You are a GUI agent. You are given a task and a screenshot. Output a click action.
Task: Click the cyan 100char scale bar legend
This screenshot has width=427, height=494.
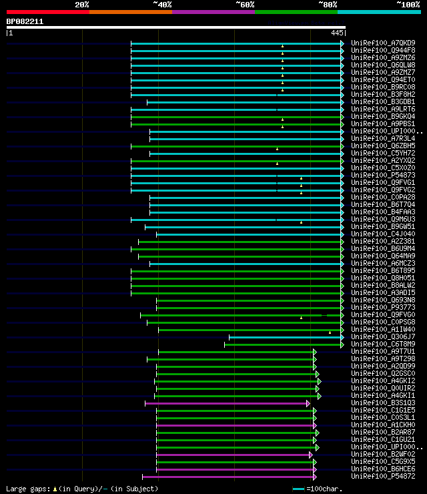point(298,489)
